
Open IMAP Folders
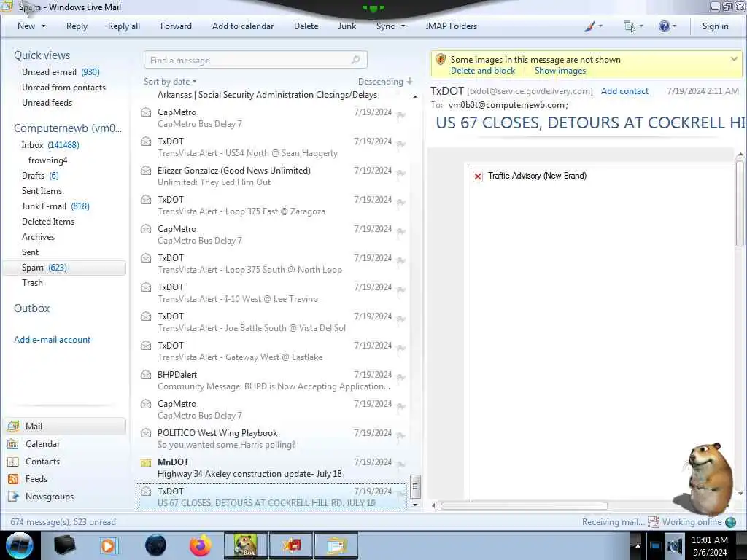tap(451, 26)
